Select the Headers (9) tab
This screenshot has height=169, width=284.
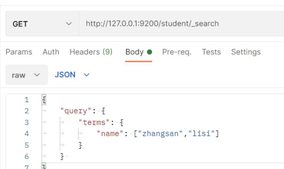(91, 52)
